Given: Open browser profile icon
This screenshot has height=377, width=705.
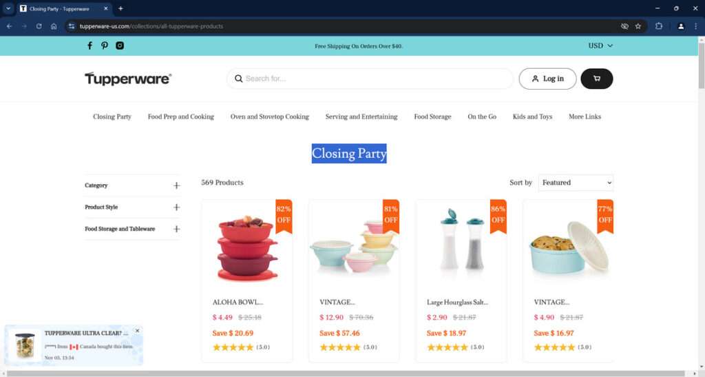Looking at the screenshot, I should point(681,26).
